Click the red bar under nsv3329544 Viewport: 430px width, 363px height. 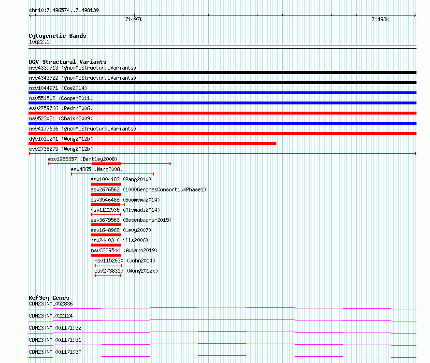pos(106,255)
